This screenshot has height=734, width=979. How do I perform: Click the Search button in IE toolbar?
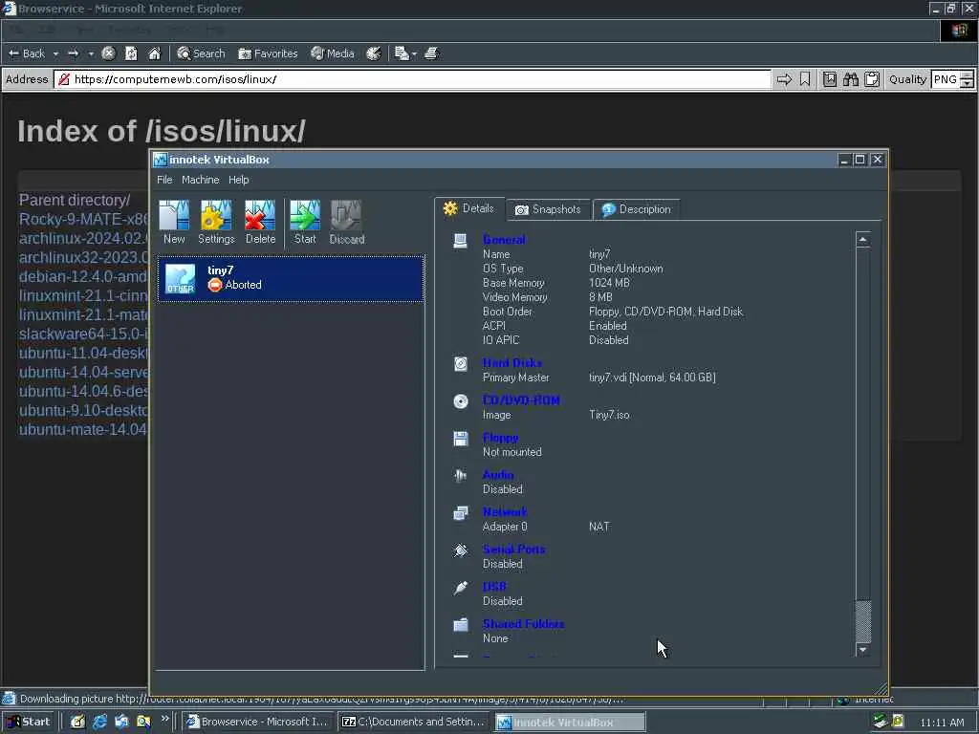coord(201,54)
